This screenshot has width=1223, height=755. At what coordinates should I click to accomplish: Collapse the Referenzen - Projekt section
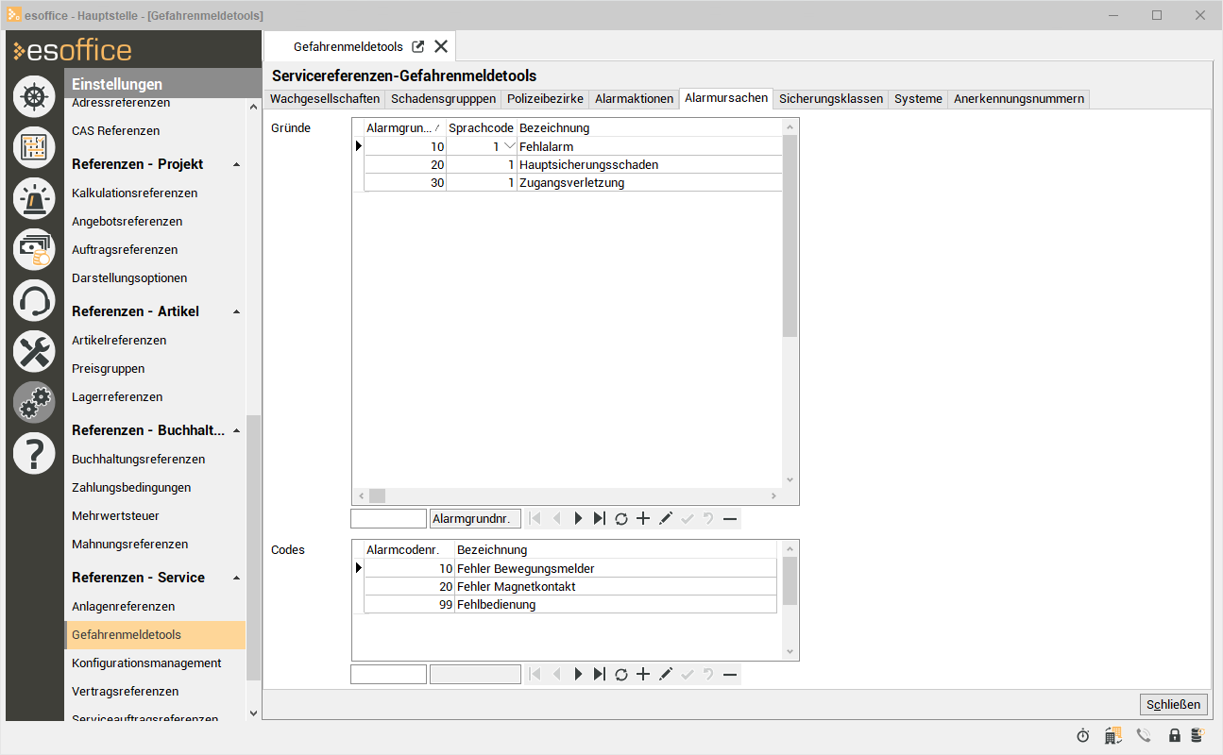pos(236,164)
